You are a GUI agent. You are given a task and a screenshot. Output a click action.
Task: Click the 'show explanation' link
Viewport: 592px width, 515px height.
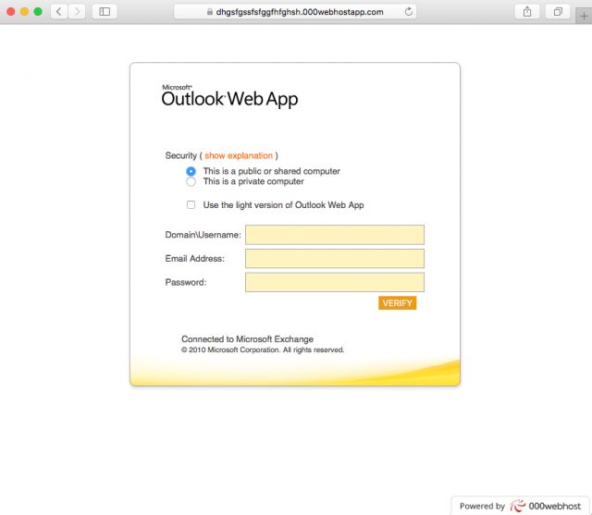click(239, 155)
